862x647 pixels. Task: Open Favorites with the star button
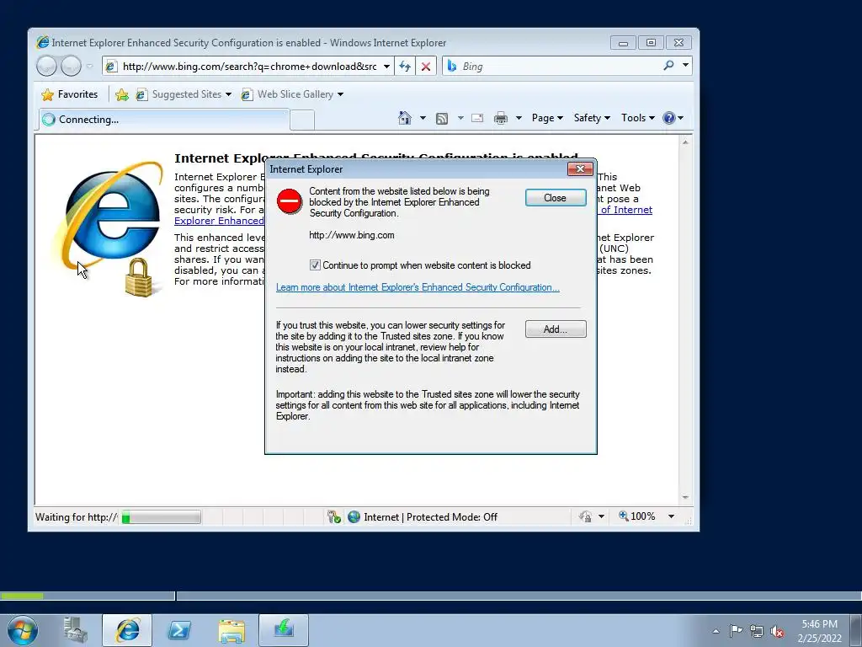(69, 94)
